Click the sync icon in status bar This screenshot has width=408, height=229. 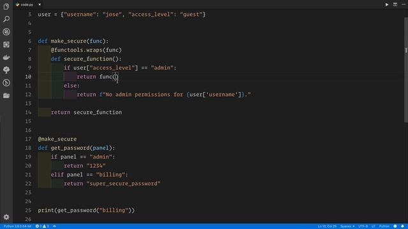tap(54, 226)
